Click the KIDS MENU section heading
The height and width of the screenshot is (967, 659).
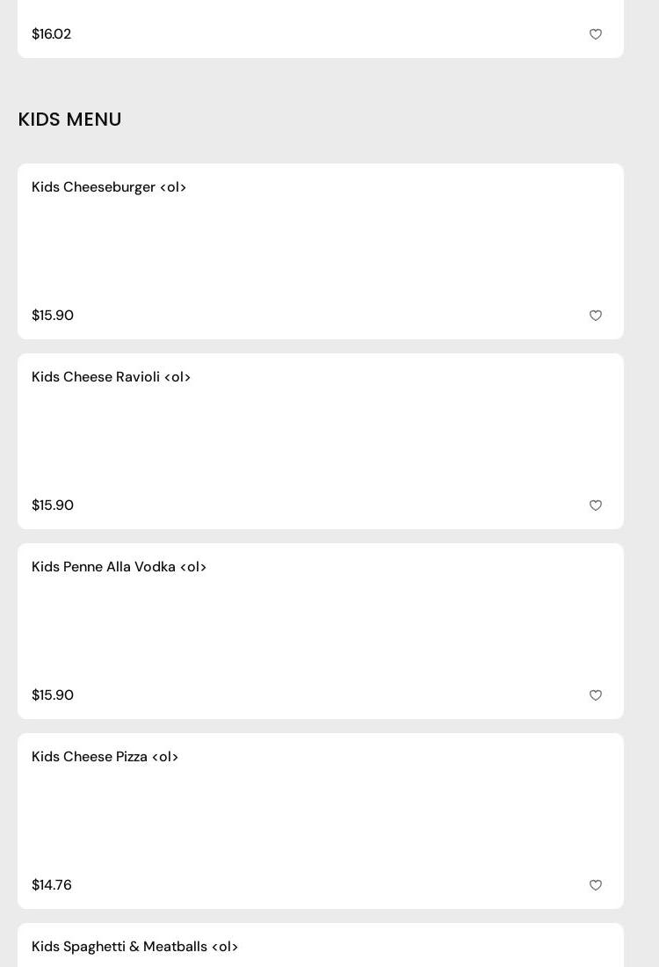tap(69, 120)
